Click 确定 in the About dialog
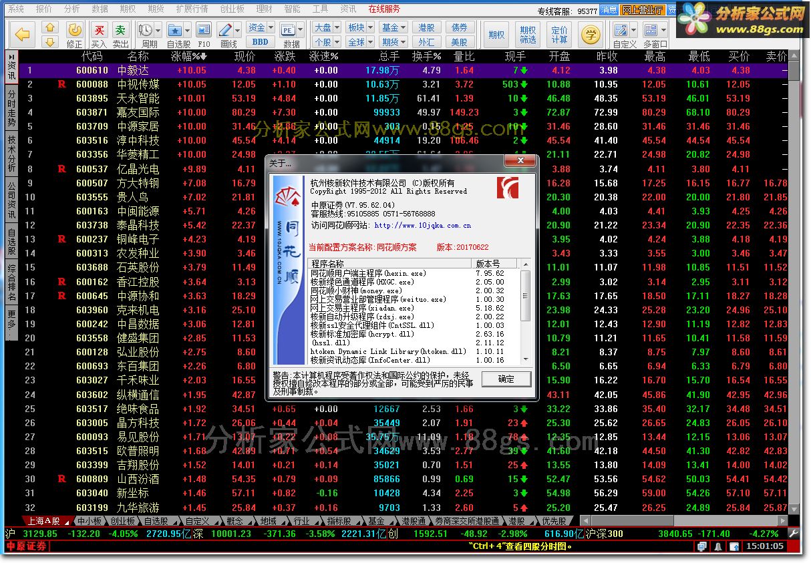 506,379
